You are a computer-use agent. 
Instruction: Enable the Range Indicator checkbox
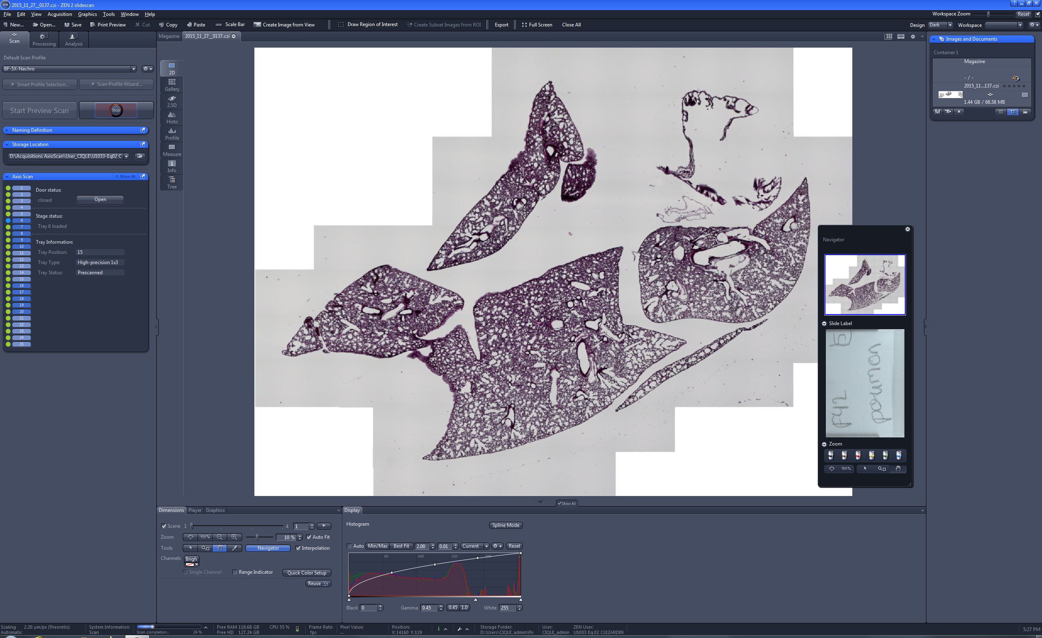tap(235, 572)
